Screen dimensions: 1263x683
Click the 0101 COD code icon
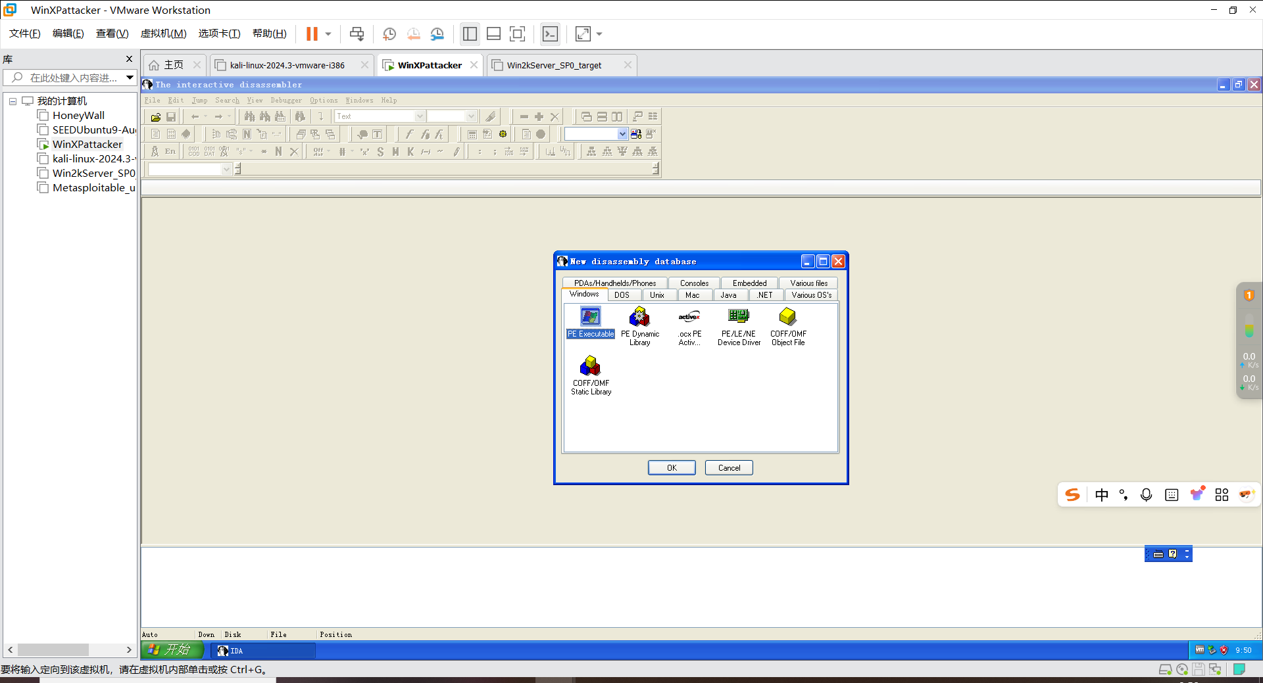click(x=194, y=152)
